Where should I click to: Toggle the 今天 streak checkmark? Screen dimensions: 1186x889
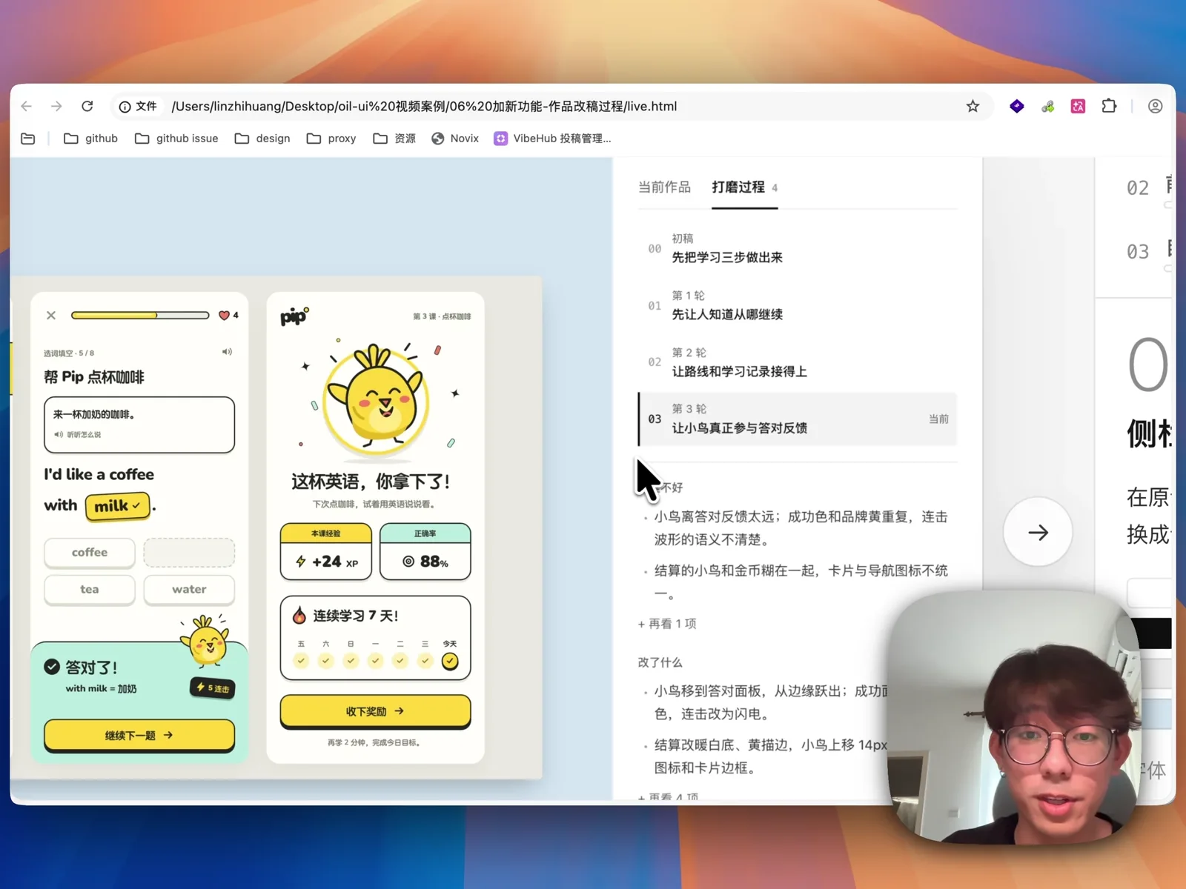(450, 661)
